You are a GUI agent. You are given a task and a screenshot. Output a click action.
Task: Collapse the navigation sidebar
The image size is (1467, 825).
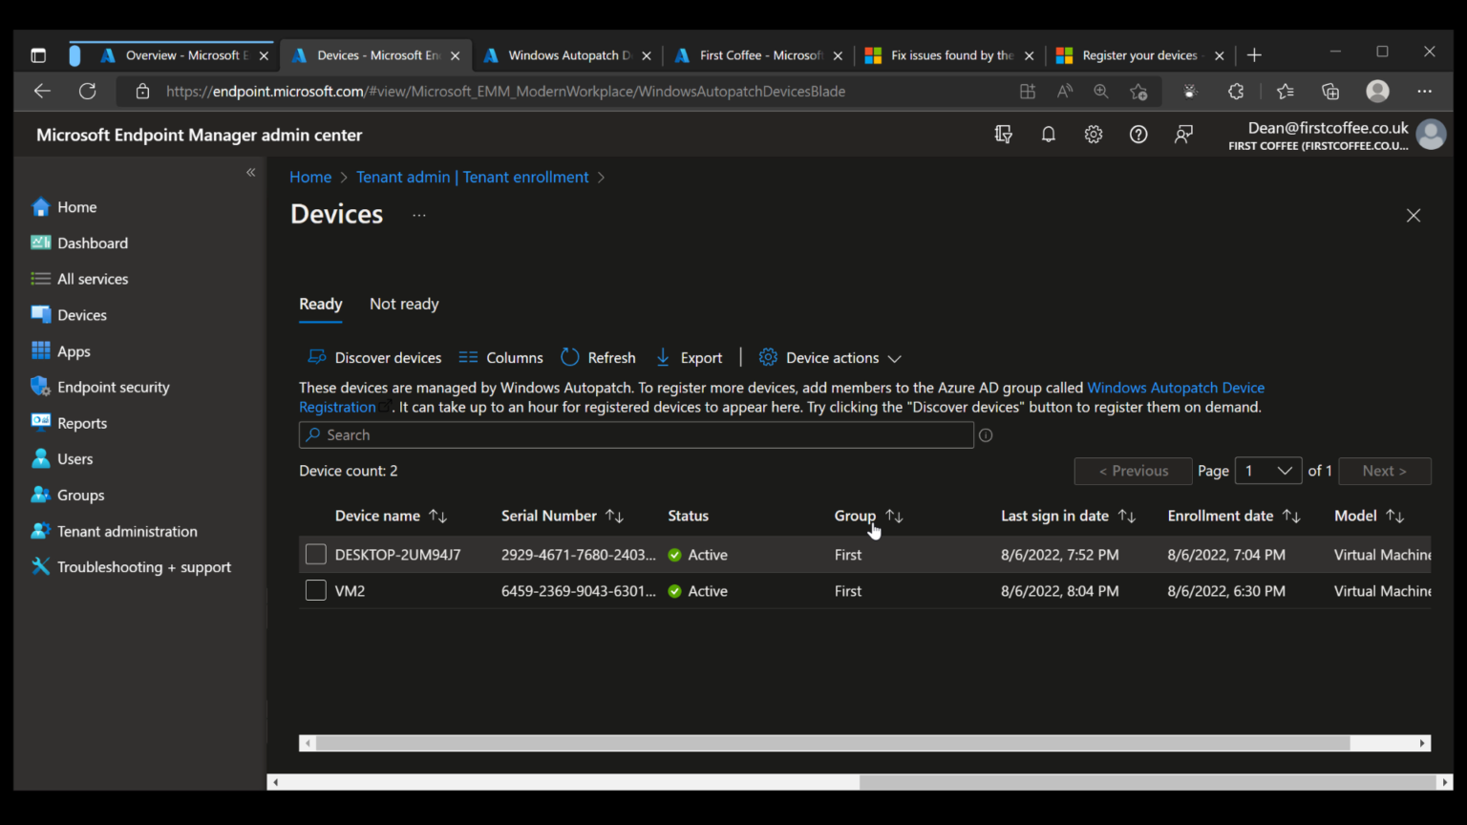(250, 172)
